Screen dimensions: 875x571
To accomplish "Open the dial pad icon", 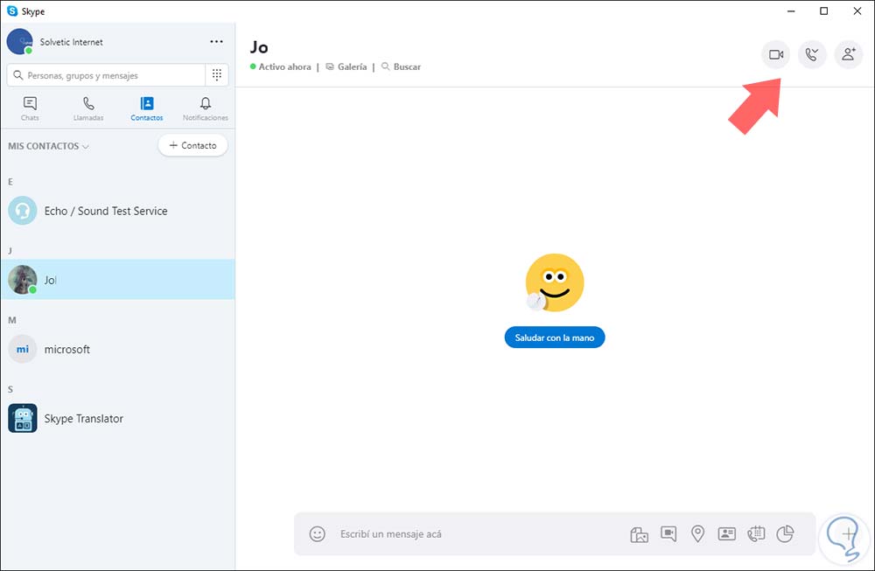I will (x=217, y=74).
